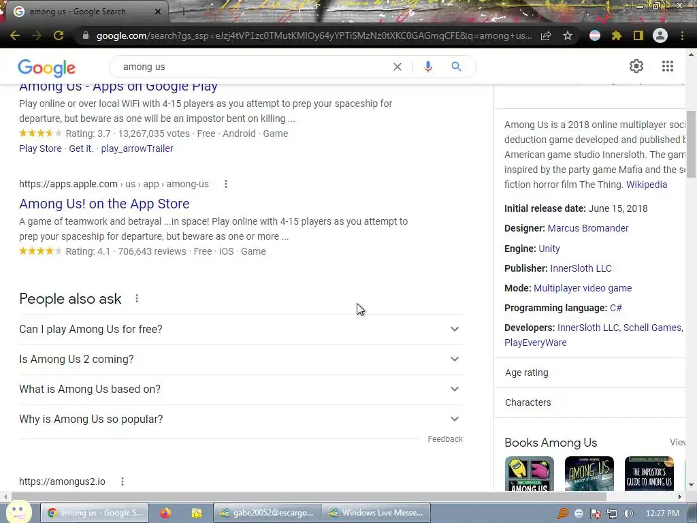Open the Chrome three-dot menu
The width and height of the screenshot is (697, 523).
click(x=682, y=35)
